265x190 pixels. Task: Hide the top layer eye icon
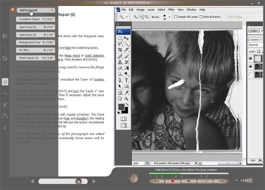[251, 59]
